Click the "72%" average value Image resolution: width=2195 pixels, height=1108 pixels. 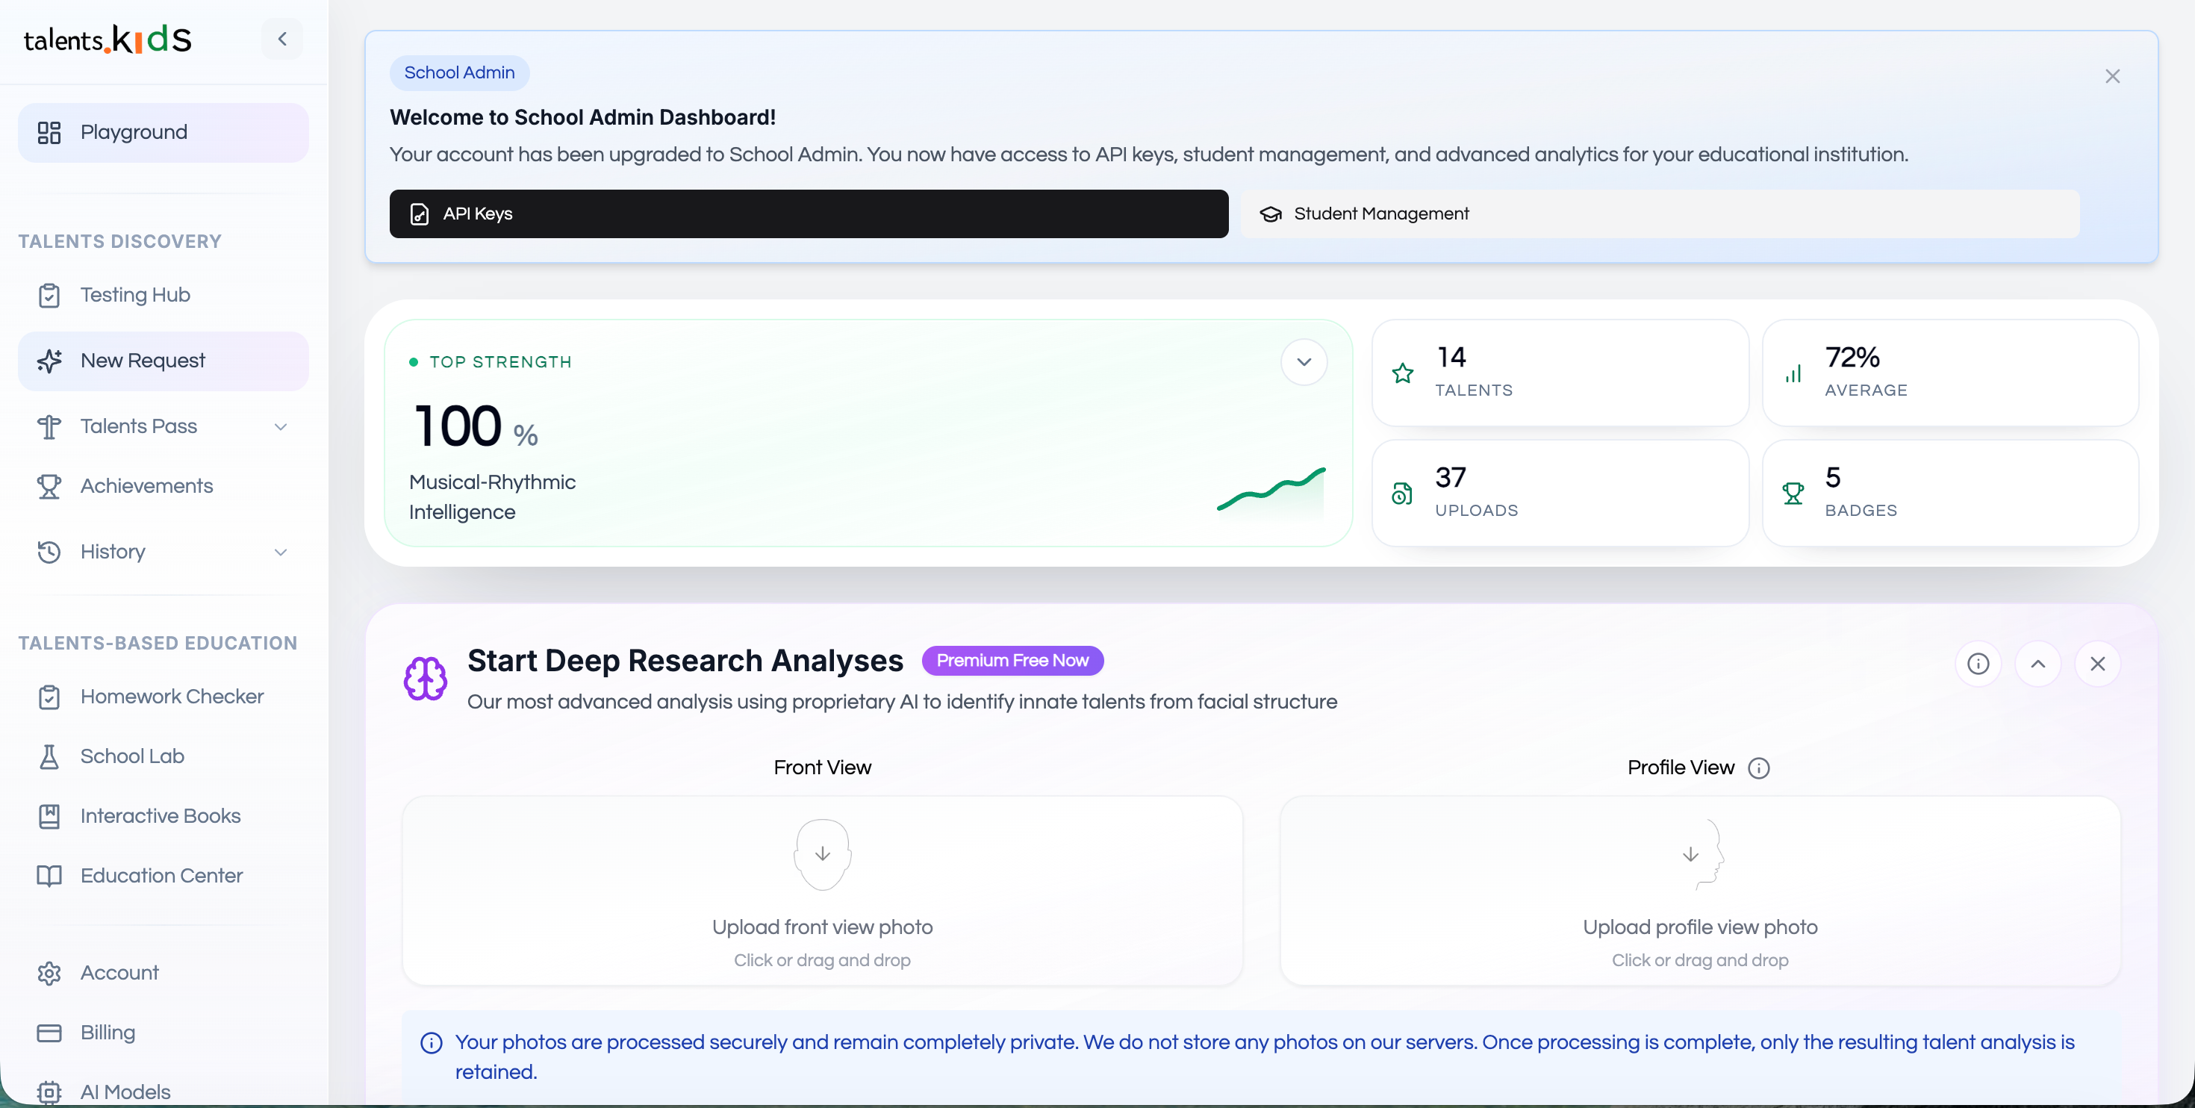tap(1852, 357)
